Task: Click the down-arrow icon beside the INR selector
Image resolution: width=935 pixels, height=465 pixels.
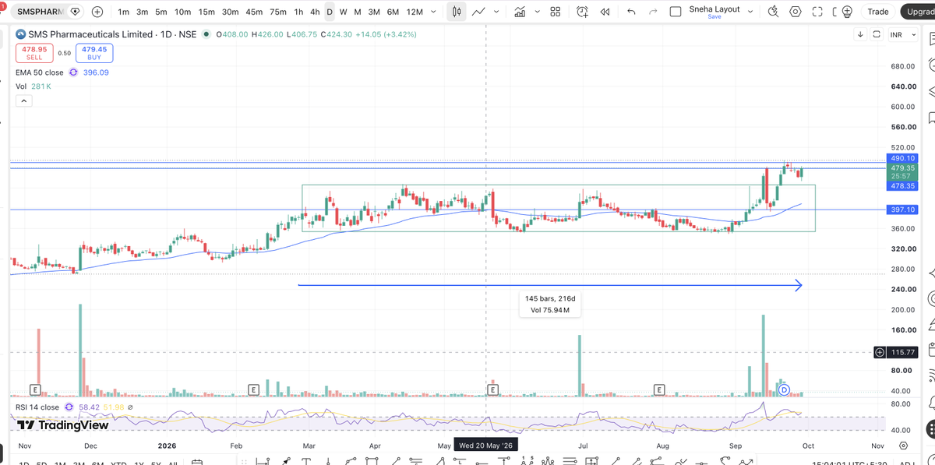Action: point(860,34)
